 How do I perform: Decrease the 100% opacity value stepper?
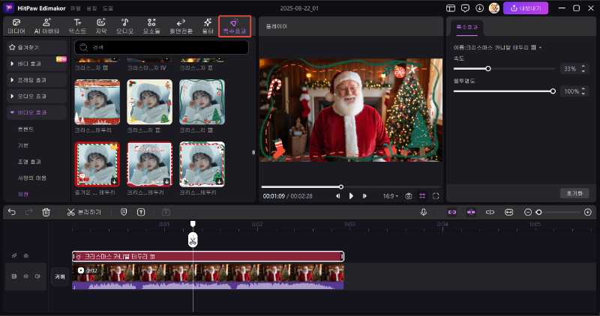[583, 94]
